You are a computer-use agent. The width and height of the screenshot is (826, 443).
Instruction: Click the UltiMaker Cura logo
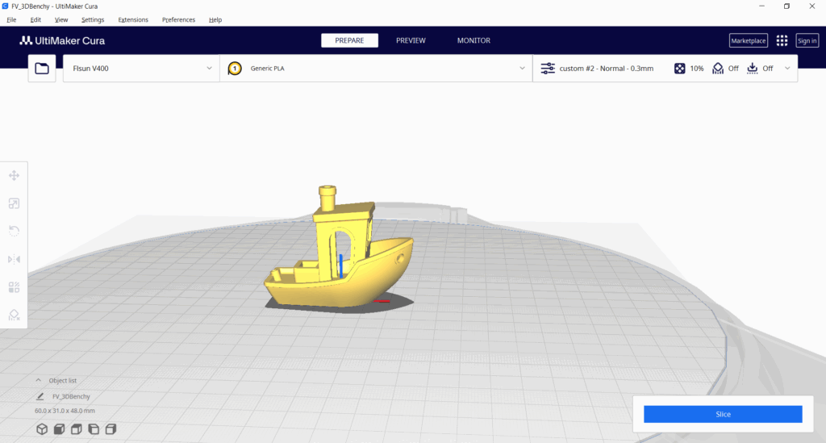point(62,40)
